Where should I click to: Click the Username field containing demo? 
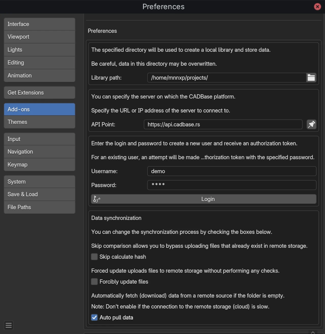(232, 171)
